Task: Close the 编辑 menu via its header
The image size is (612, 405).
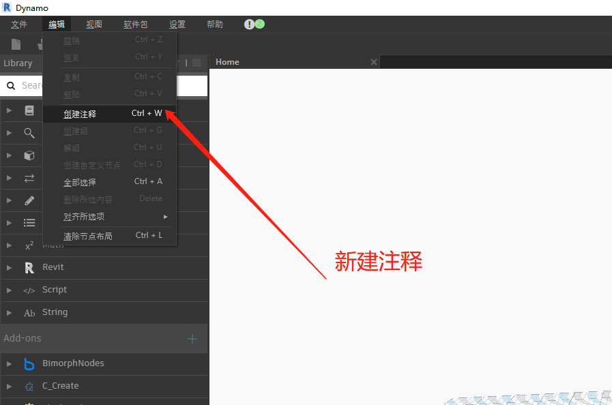Action: pyautogui.click(x=57, y=25)
